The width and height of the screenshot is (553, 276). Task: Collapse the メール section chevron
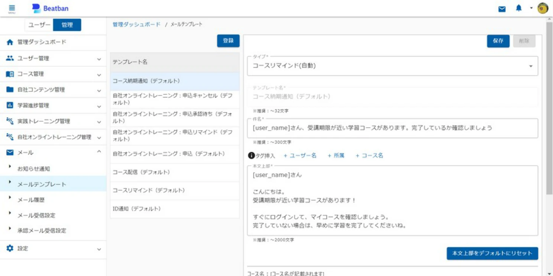99,151
